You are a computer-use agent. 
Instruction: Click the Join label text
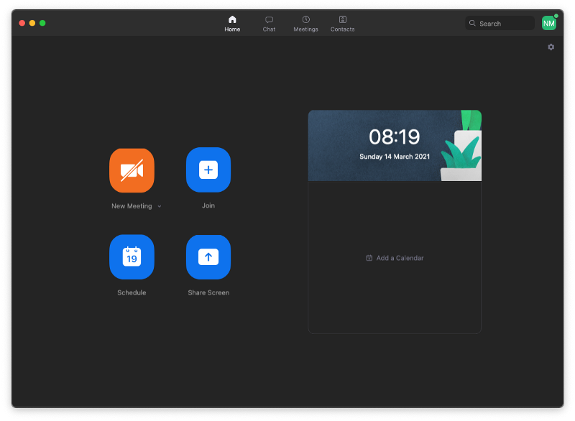click(x=208, y=205)
